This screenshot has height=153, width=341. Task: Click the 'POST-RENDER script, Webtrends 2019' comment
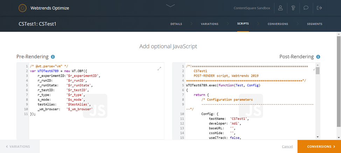coord(226,76)
